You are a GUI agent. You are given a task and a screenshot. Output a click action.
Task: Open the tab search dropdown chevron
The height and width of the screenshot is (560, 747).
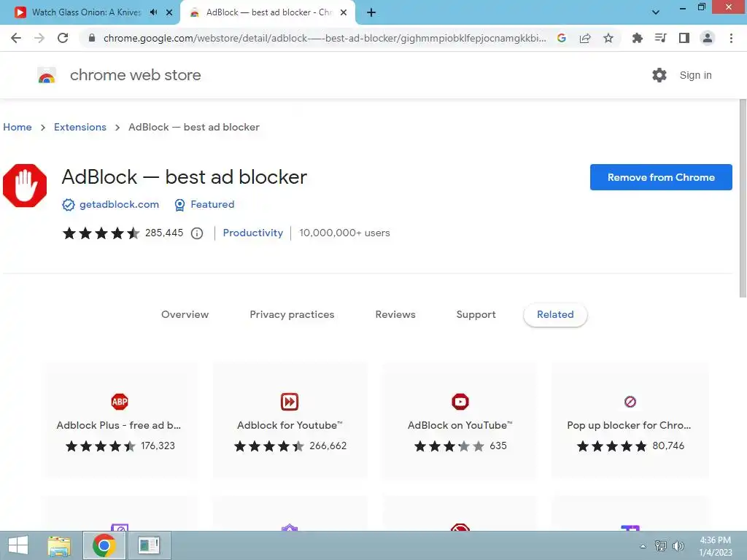[656, 12]
